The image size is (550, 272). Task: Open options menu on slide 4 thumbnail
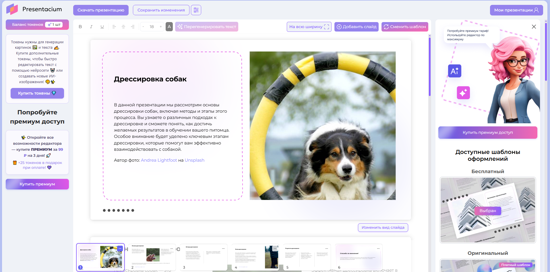click(275, 248)
